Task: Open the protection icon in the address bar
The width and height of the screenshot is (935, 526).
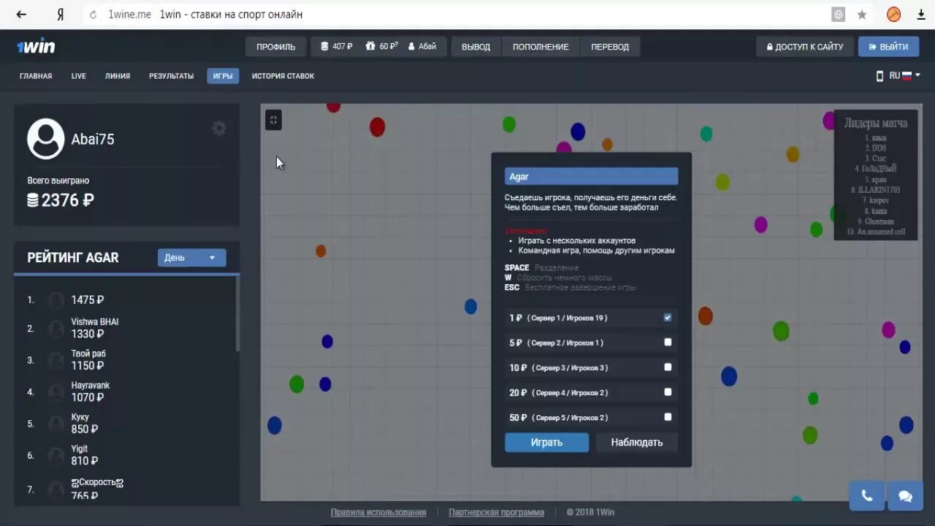Action: coord(839,15)
